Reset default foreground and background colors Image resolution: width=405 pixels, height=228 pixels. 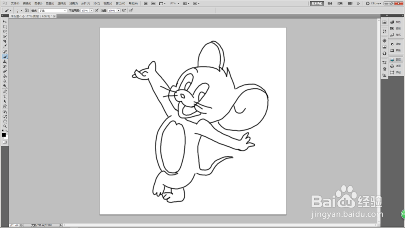[3, 131]
